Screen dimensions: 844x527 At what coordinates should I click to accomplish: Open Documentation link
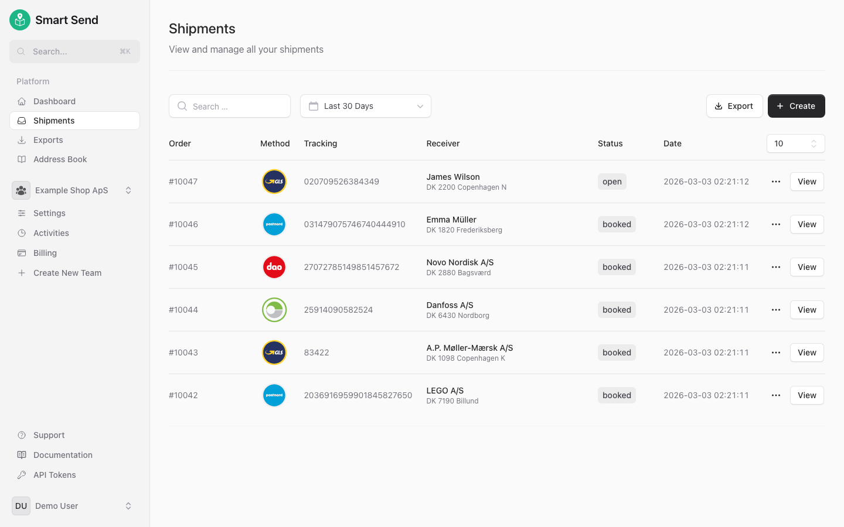click(62, 454)
